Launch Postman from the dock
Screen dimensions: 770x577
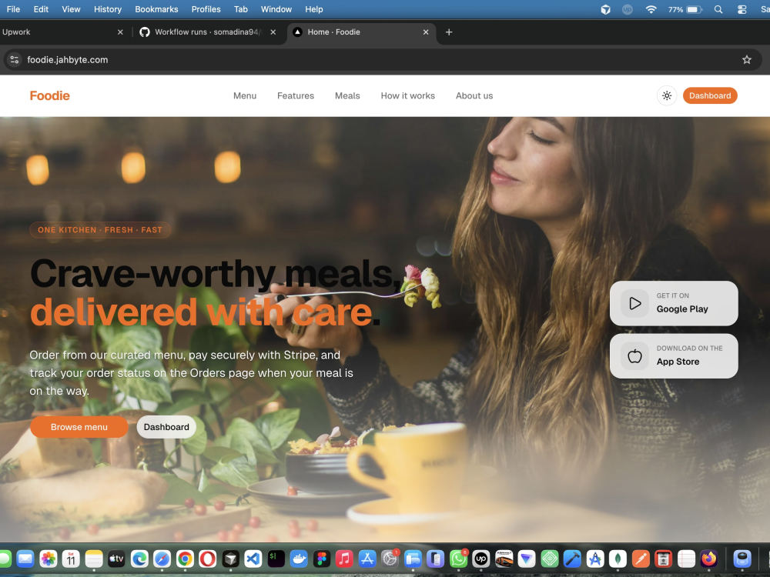(x=641, y=559)
